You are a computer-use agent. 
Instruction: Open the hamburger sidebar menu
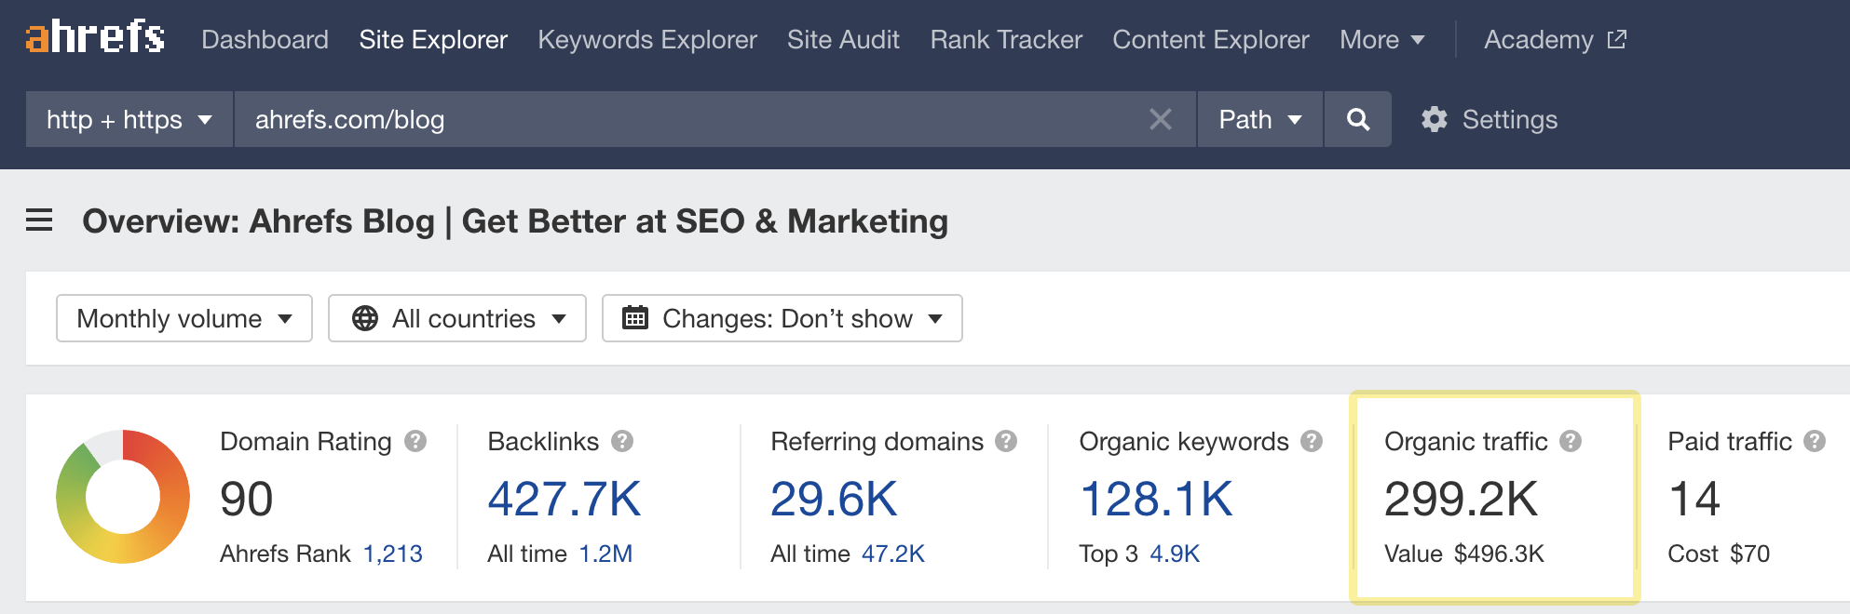pyautogui.click(x=39, y=220)
